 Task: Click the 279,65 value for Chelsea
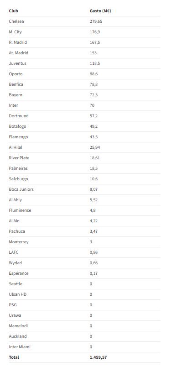[96, 21]
